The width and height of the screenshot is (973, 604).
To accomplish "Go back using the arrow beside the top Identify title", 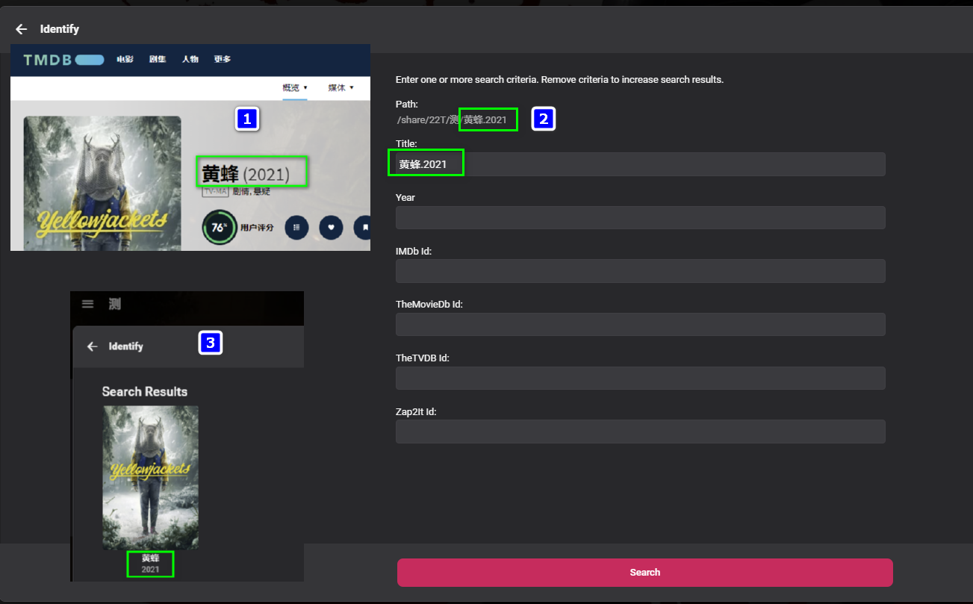I will coord(22,29).
